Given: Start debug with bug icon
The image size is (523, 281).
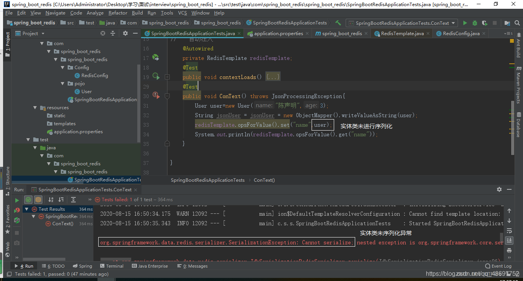Looking at the screenshot, I should (x=475, y=23).
